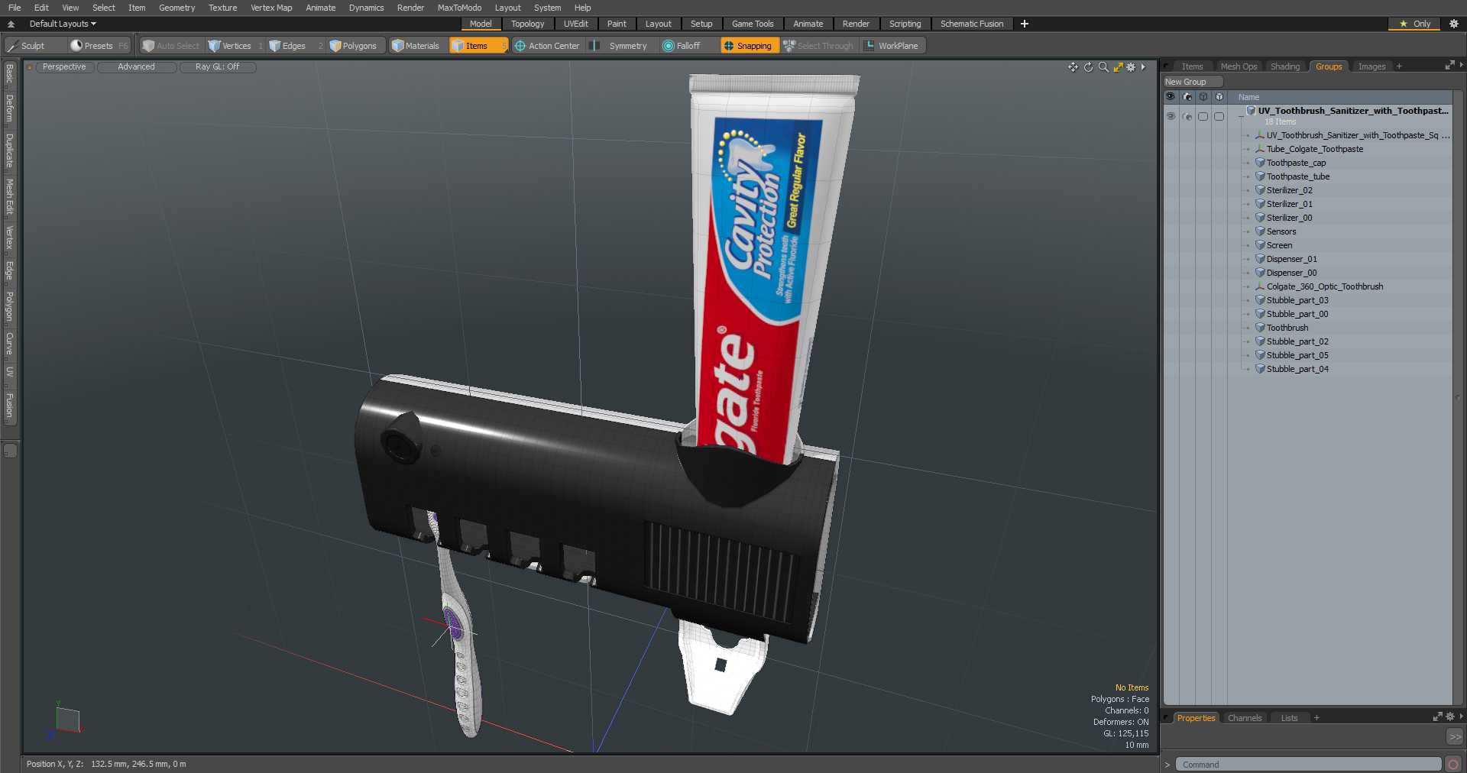This screenshot has height=773, width=1467.
Task: Open the Groups panel arrow menu
Action: (1461, 66)
